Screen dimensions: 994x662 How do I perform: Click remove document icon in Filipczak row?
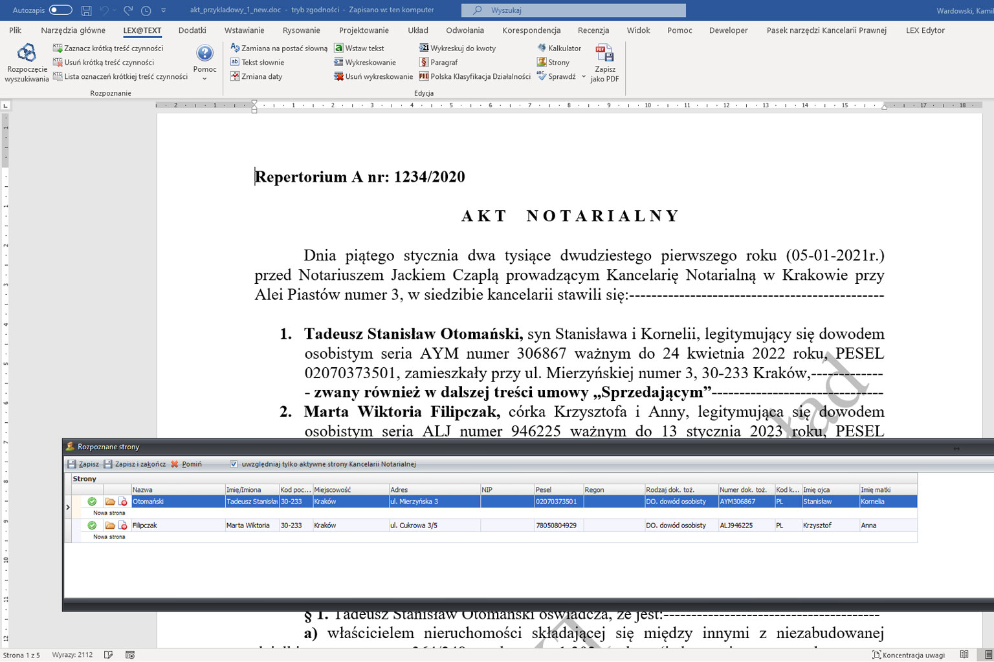point(123,526)
